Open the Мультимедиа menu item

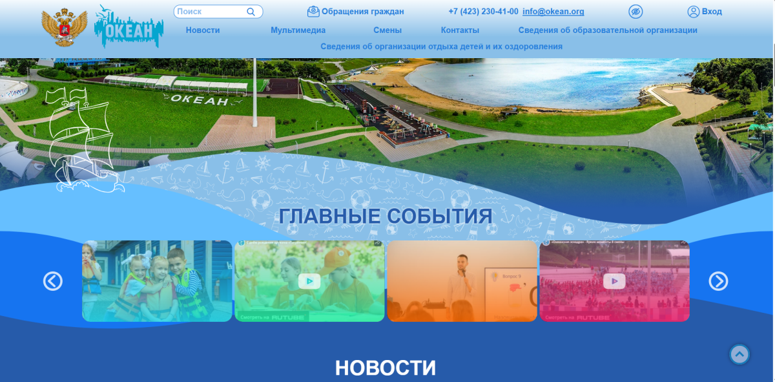(x=298, y=30)
